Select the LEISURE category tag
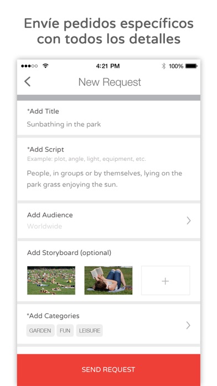Viewport: 217px width, 386px height. click(90, 331)
